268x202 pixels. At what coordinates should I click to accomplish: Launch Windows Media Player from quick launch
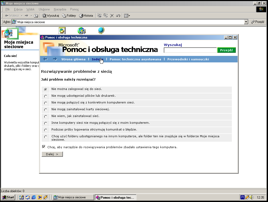coord(40,197)
